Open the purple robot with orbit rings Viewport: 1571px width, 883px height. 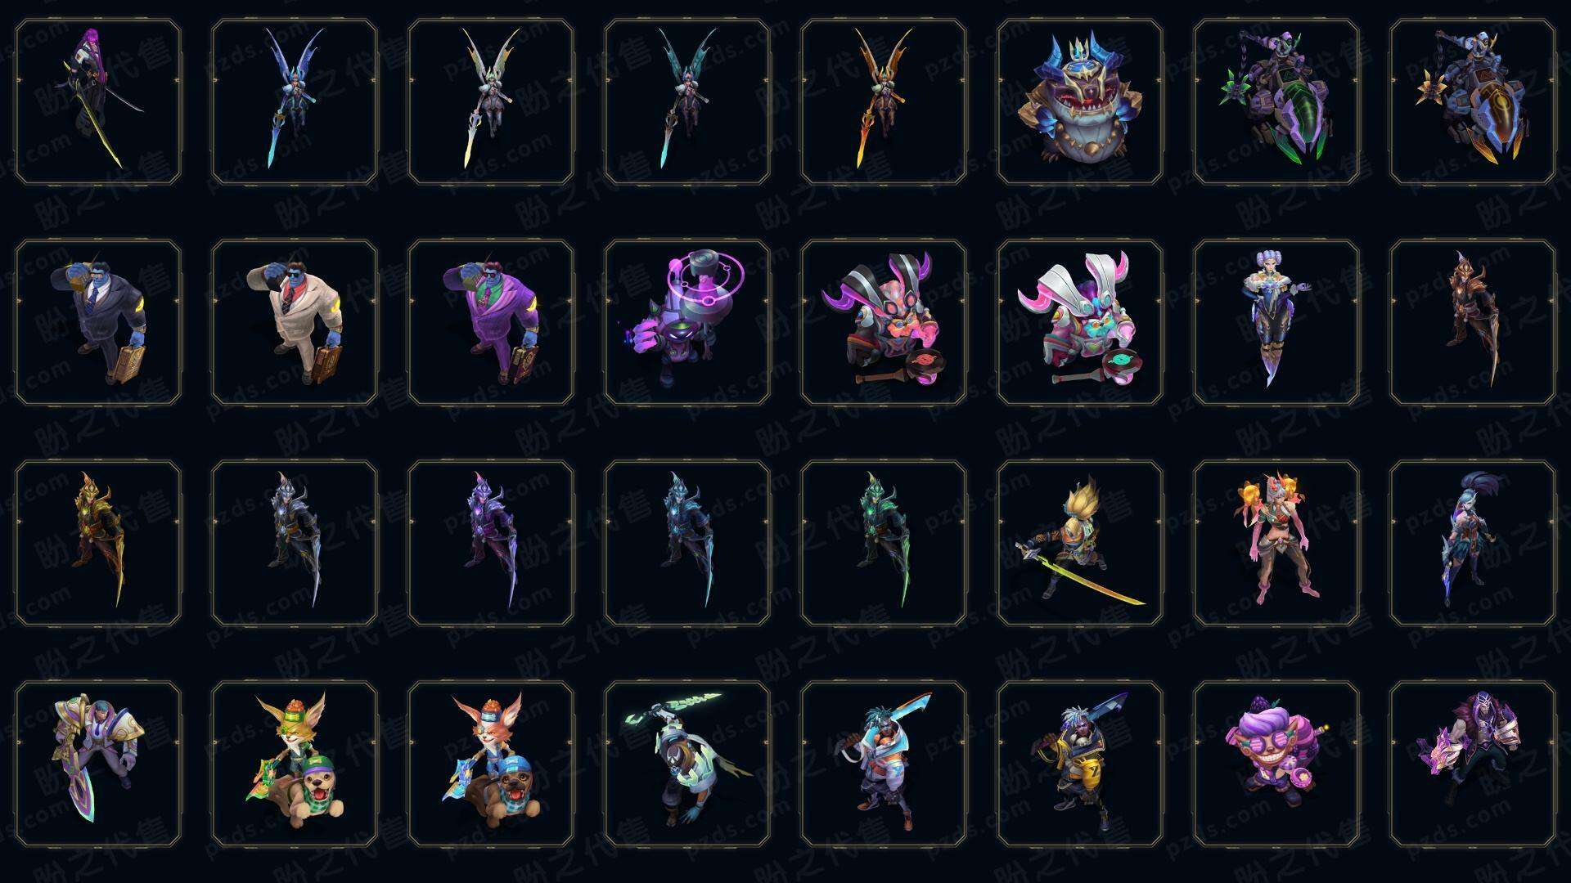click(687, 322)
